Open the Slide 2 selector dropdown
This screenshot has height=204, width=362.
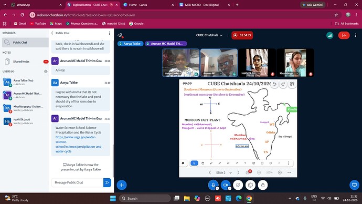(223, 172)
